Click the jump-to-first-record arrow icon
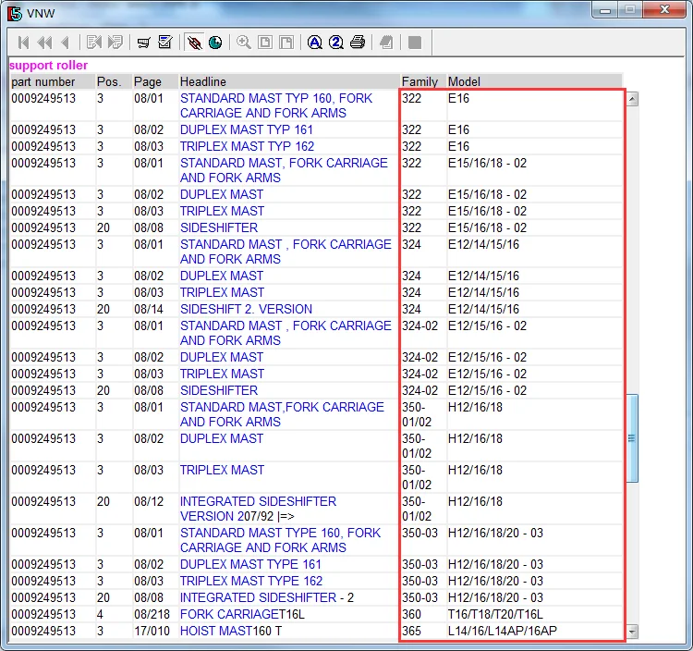 [x=24, y=43]
